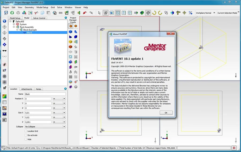Click the Current Selection Mode toolbar label
241x152 pixels.
(227, 13)
